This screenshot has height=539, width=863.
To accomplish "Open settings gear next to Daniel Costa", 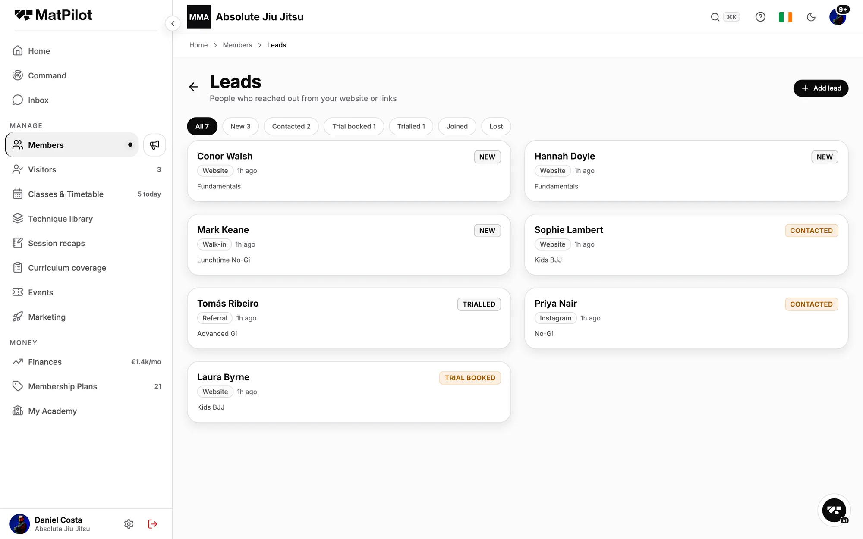I will pyautogui.click(x=129, y=524).
